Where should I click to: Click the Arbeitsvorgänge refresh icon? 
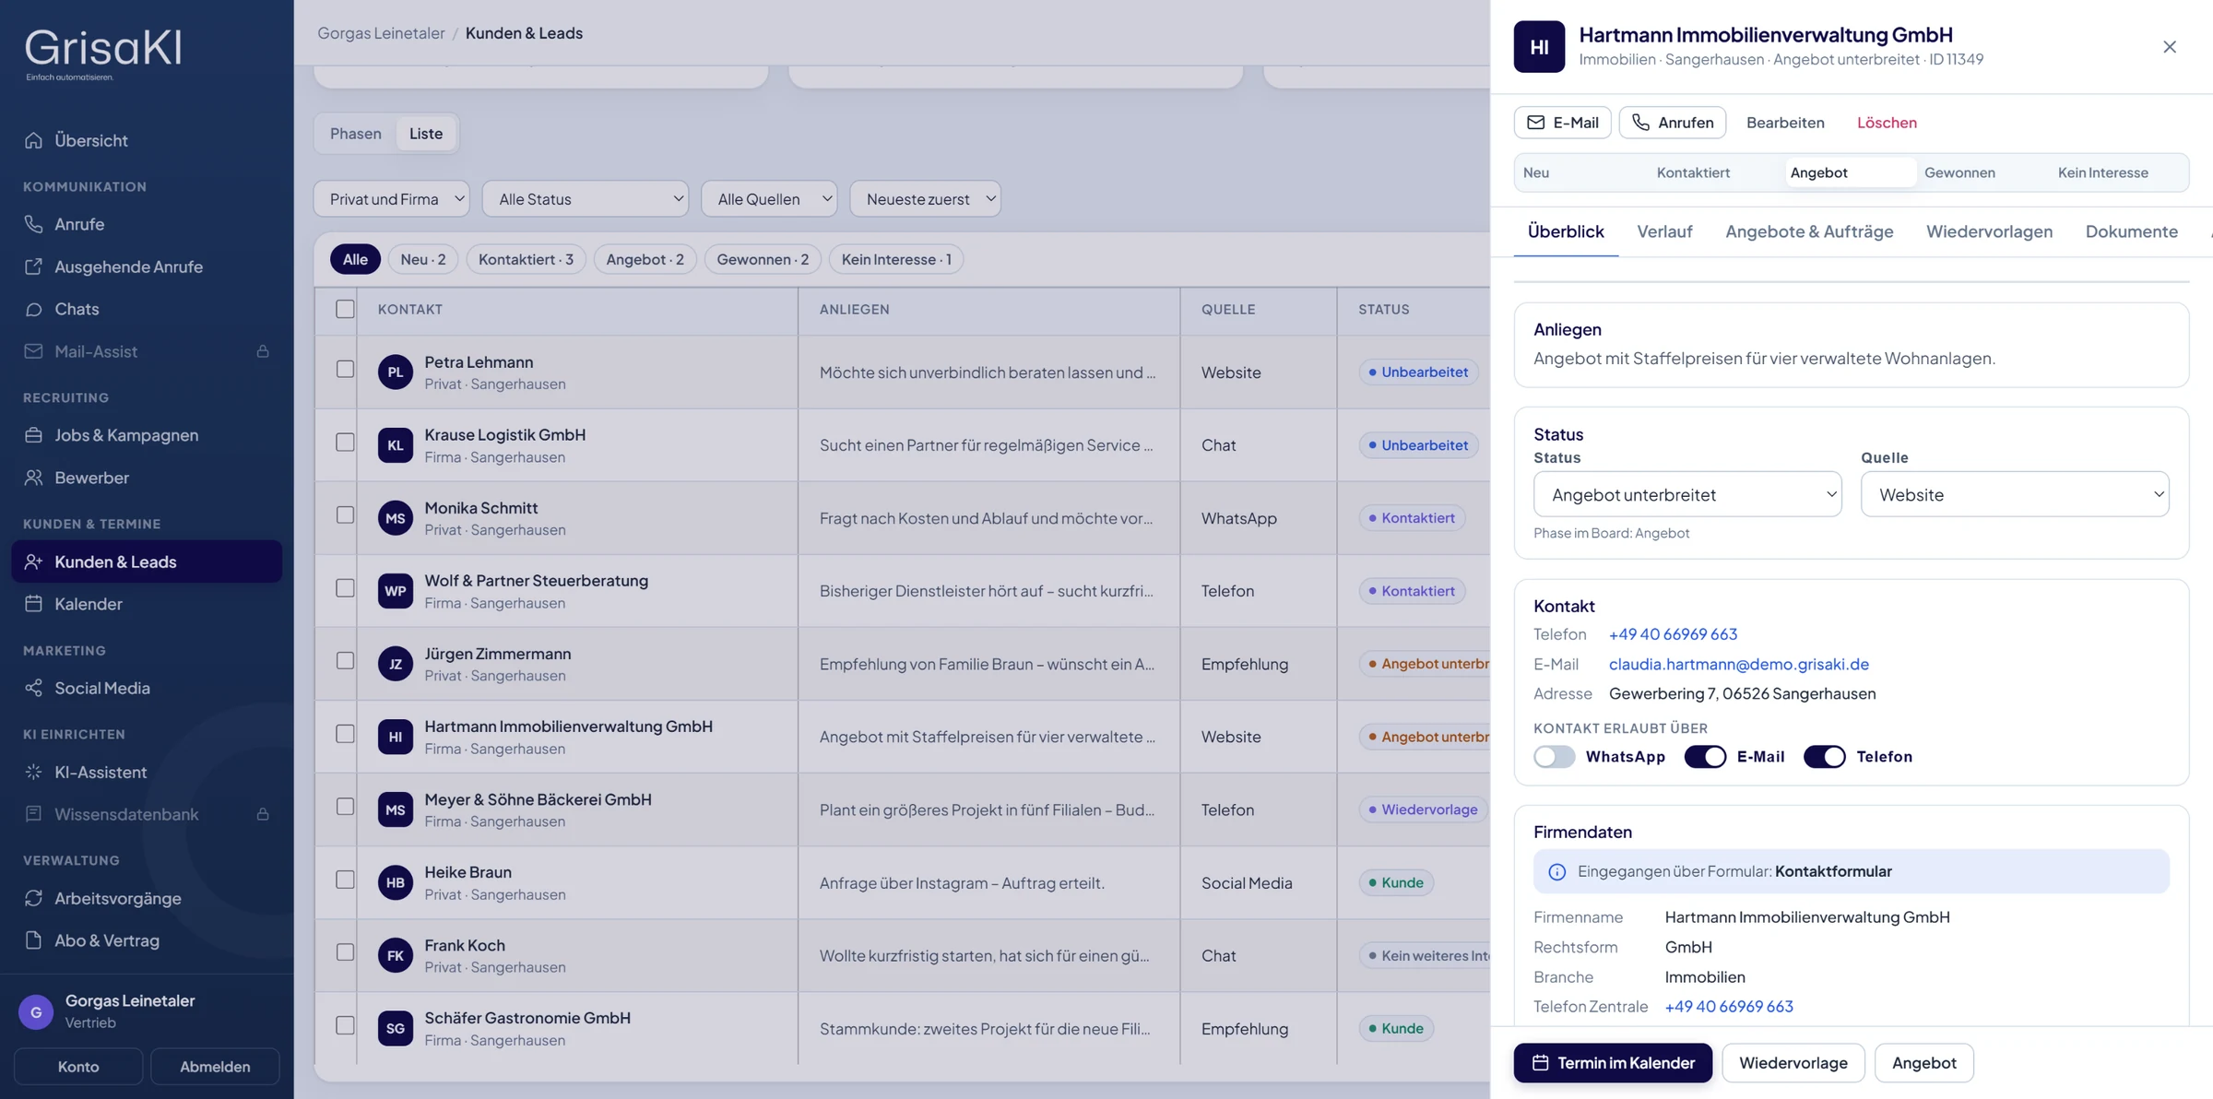click(34, 898)
